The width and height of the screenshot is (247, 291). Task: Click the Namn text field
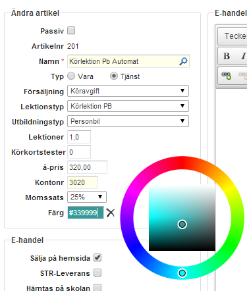pyautogui.click(x=128, y=61)
